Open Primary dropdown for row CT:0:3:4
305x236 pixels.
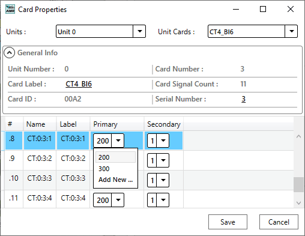[x=118, y=200]
